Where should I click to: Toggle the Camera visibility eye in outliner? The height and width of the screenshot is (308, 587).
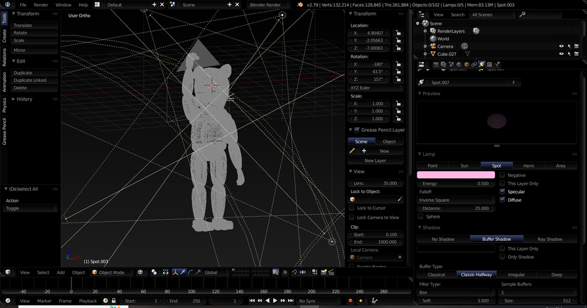561,46
